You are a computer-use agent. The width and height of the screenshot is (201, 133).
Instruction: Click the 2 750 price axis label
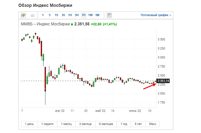(x=161, y=66)
